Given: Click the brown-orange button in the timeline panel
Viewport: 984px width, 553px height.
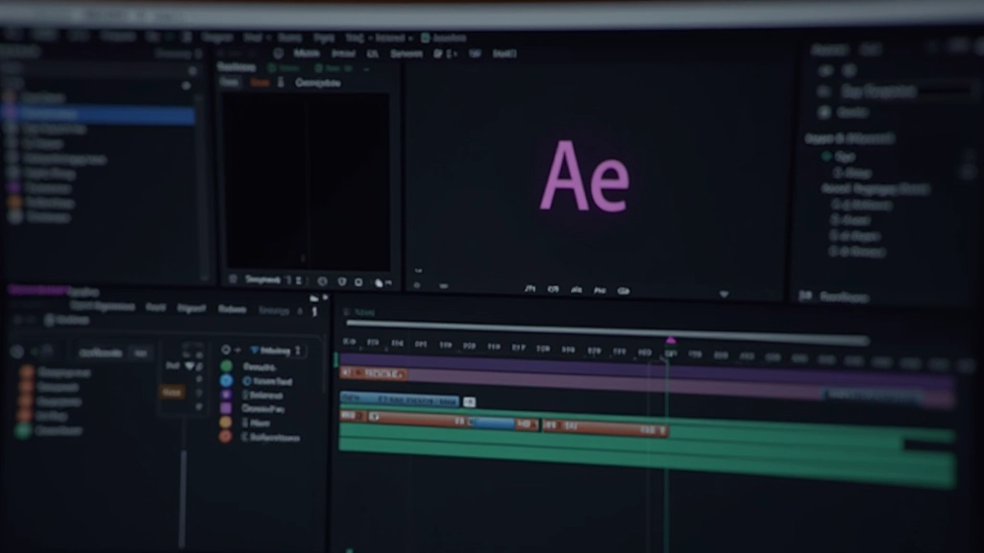Looking at the screenshot, I should tap(172, 392).
